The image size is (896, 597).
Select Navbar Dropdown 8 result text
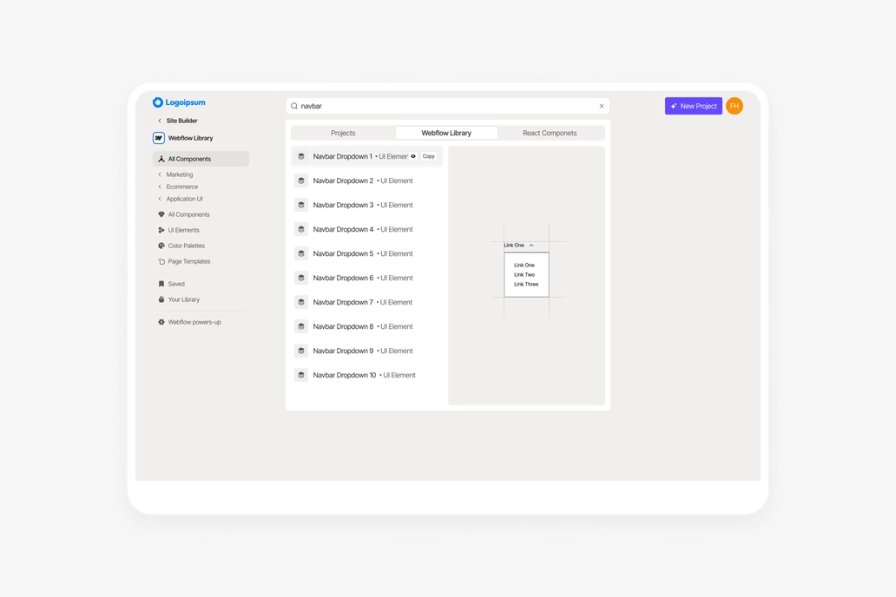coord(343,326)
